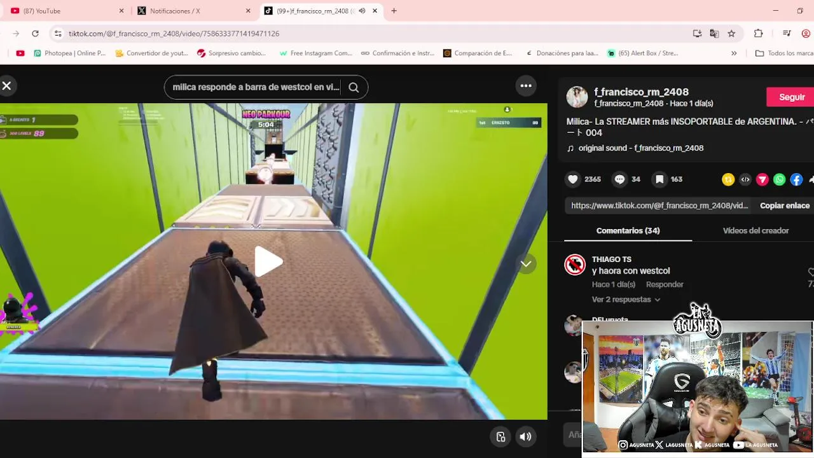This screenshot has height=458, width=814.
Task: Open the YouTube bookmark icon
Action: click(20, 53)
